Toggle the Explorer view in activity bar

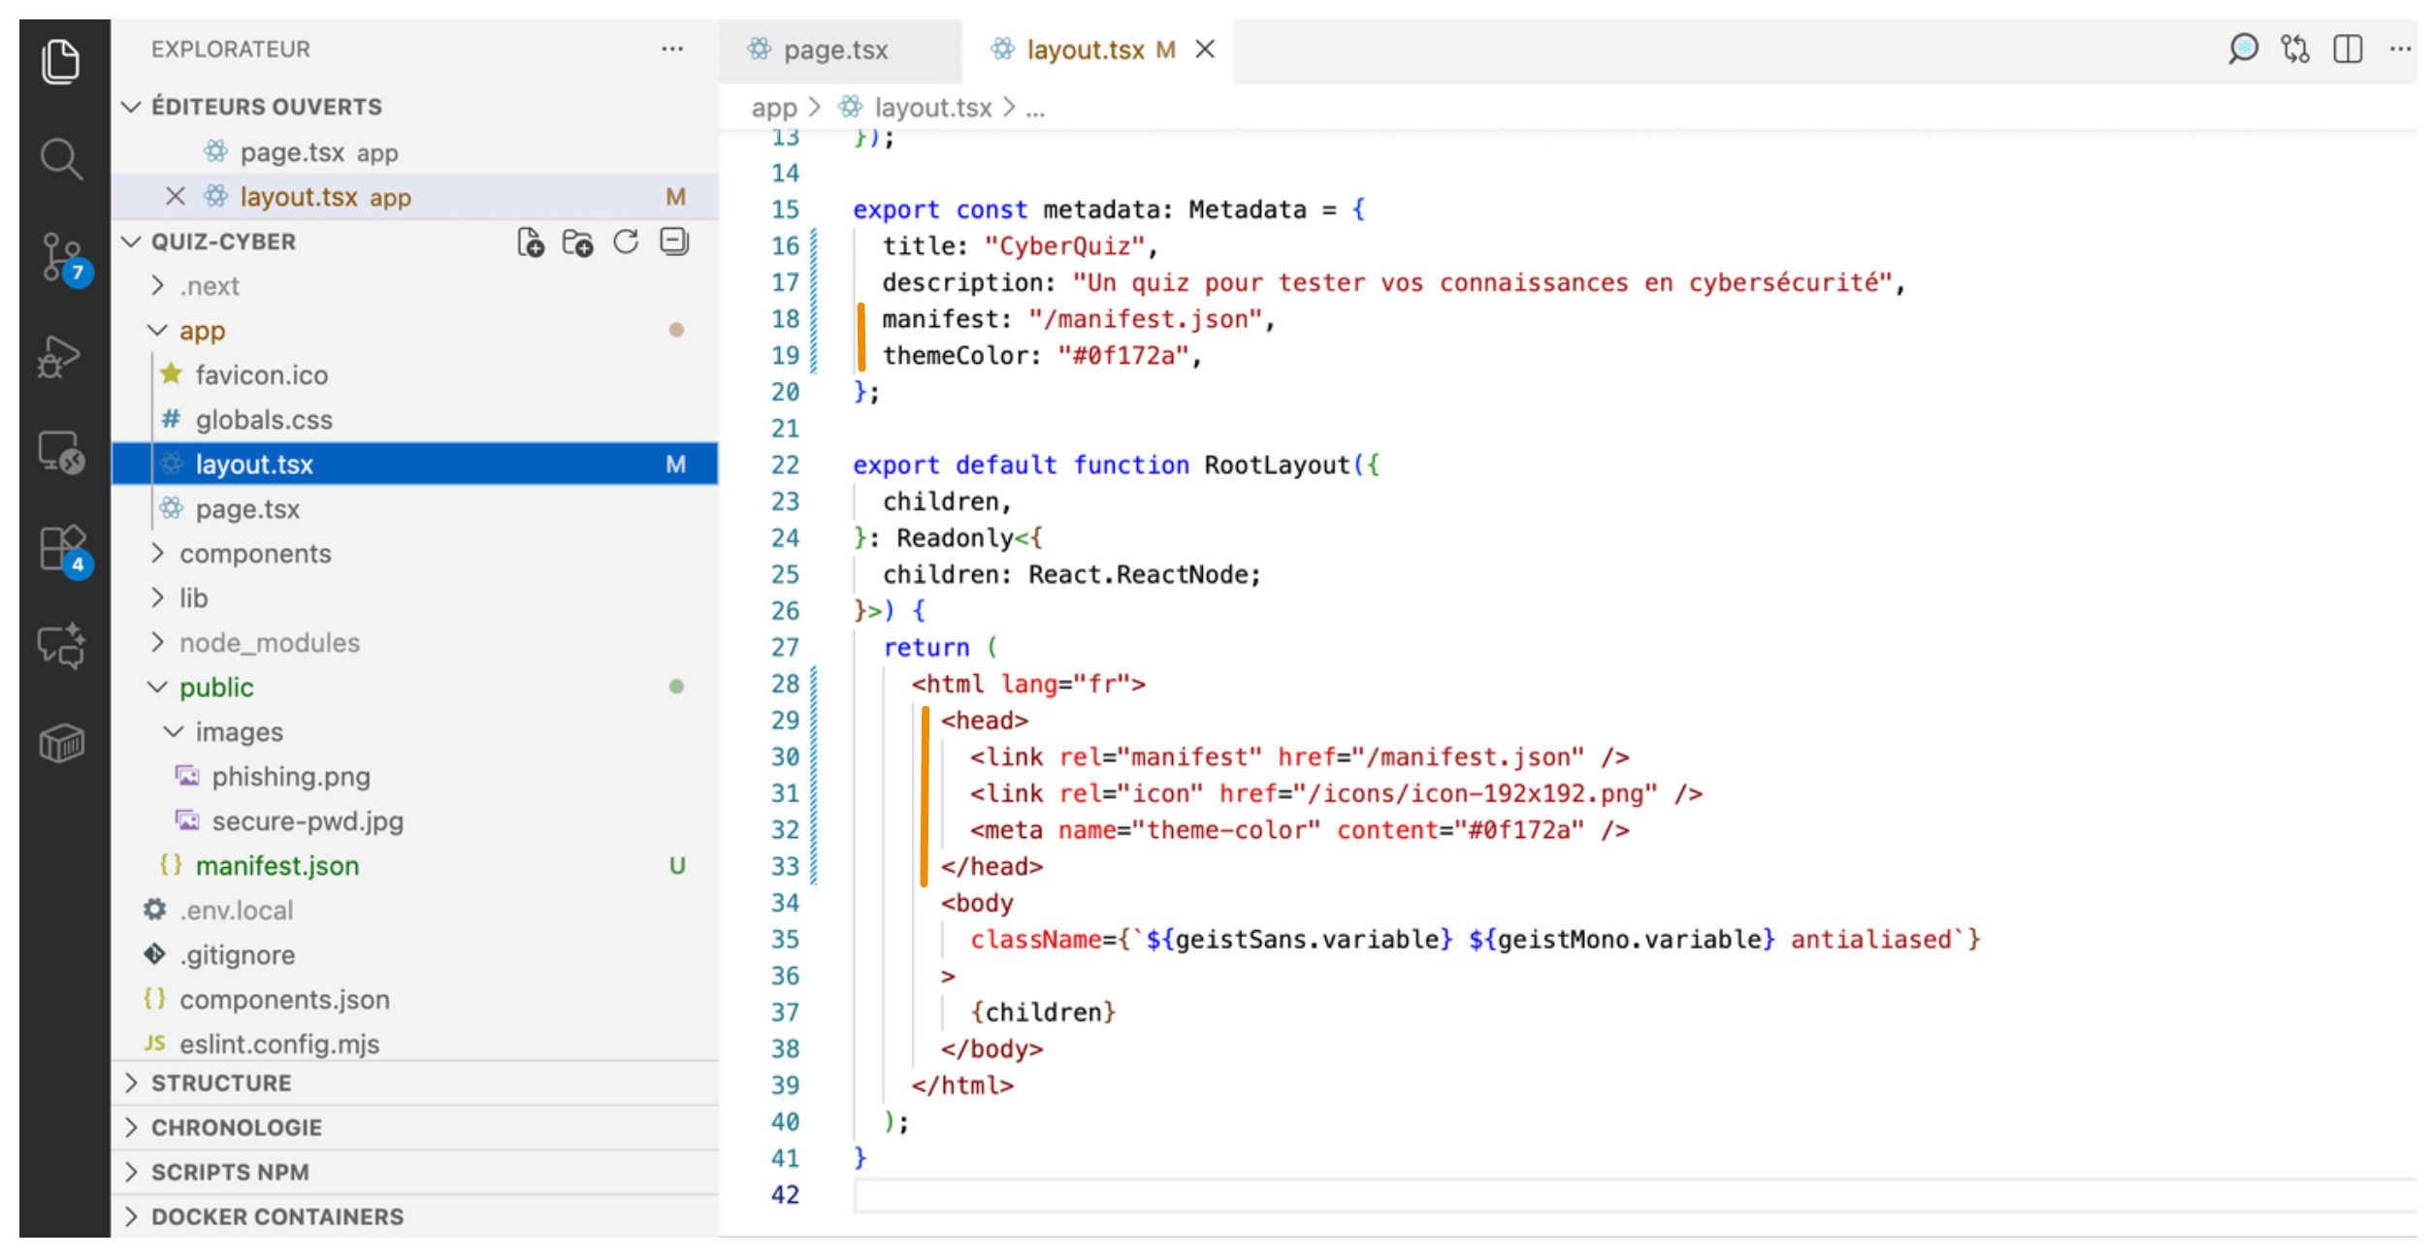61,61
